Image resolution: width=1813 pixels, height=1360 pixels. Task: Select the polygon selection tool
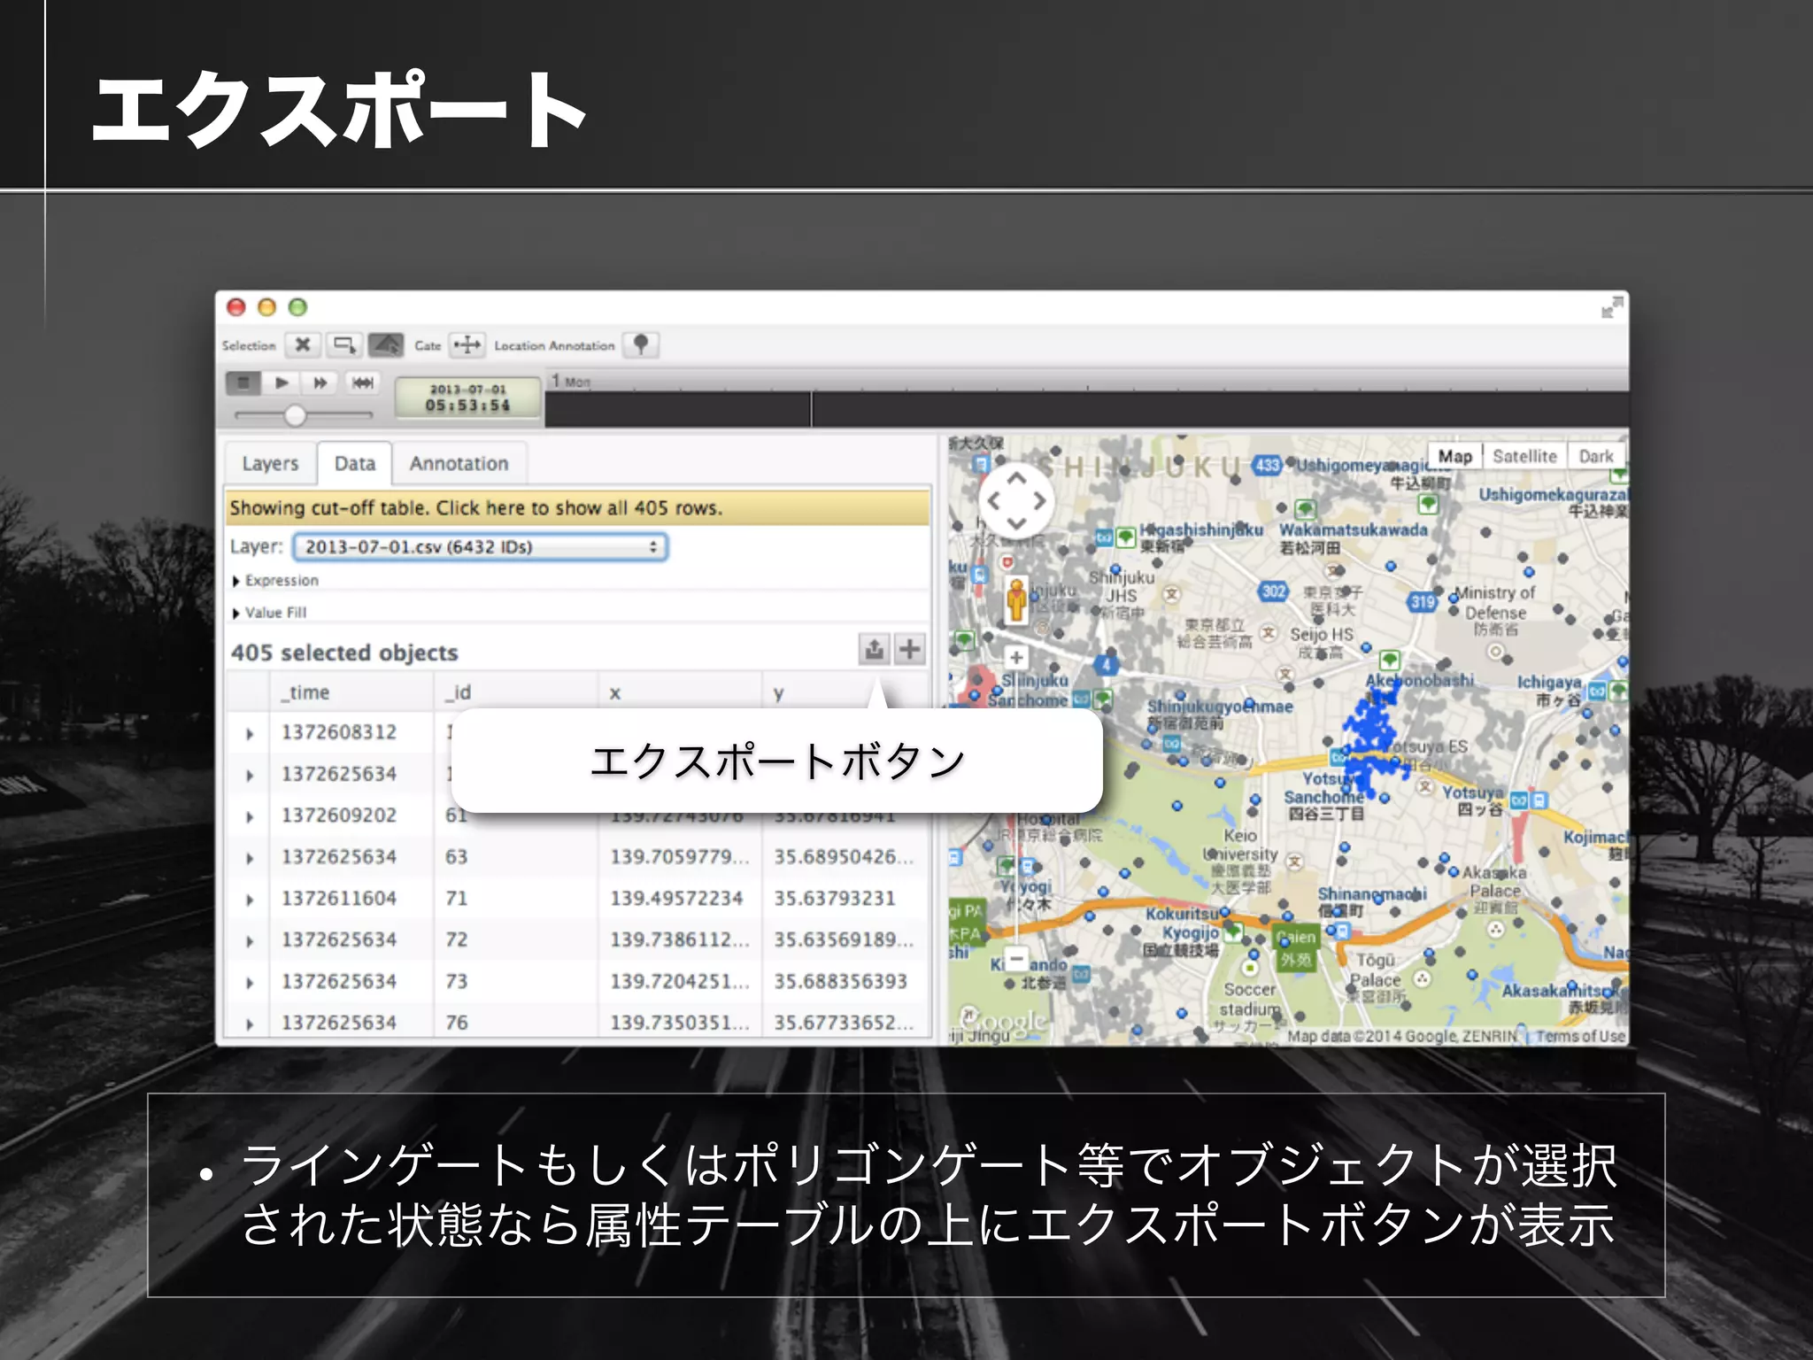[385, 344]
